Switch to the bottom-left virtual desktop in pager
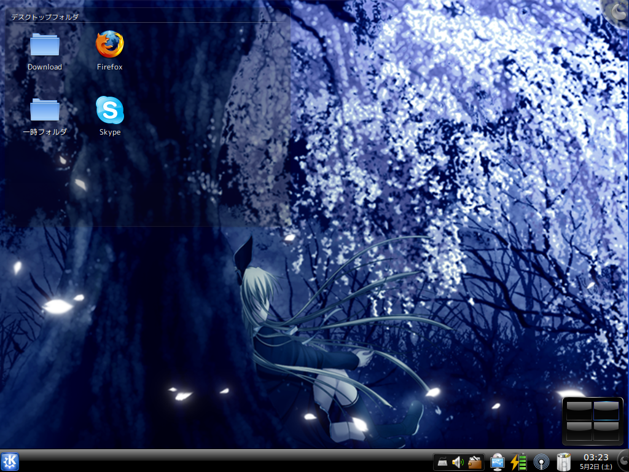The height and width of the screenshot is (472, 629). tap(579, 431)
